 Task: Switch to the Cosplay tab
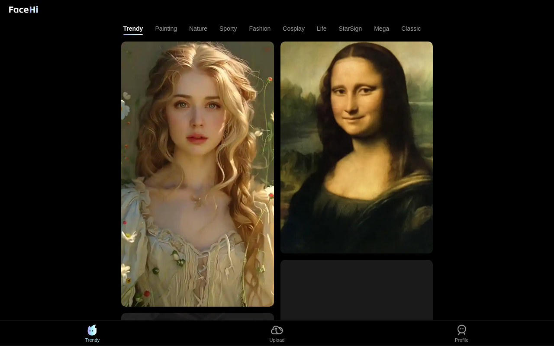(x=294, y=29)
